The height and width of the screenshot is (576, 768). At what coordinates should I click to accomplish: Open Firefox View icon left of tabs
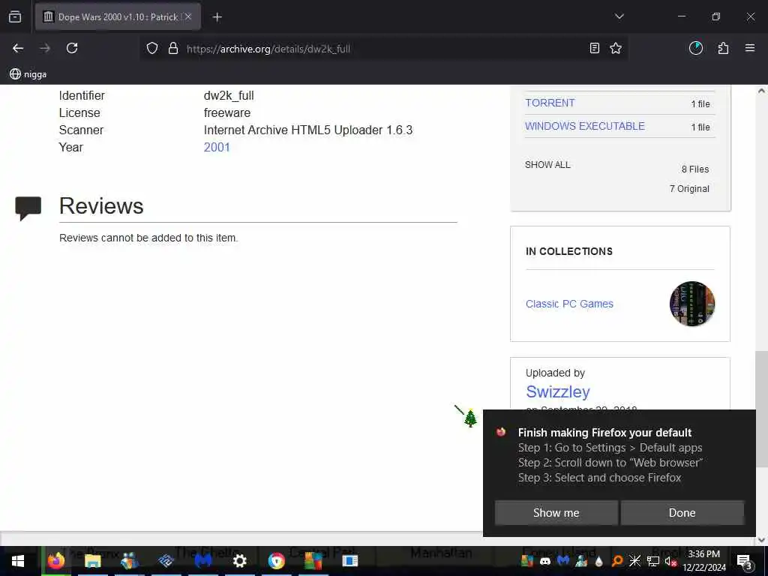pos(15,16)
